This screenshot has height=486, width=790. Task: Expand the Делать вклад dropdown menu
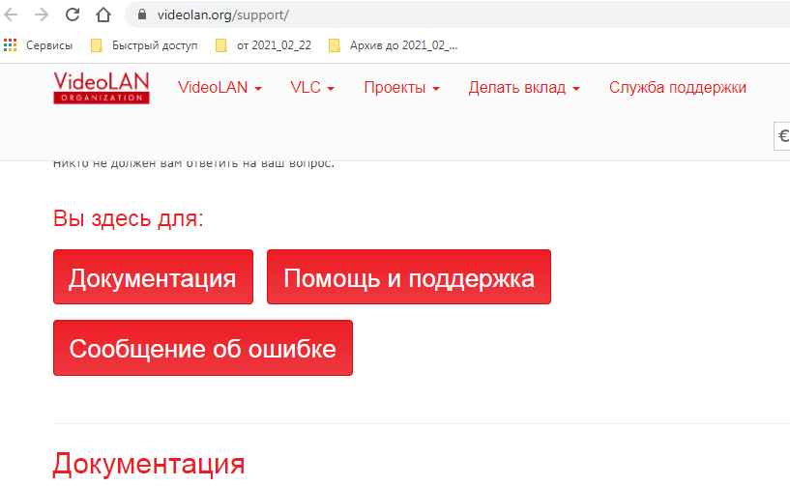pyautogui.click(x=524, y=88)
